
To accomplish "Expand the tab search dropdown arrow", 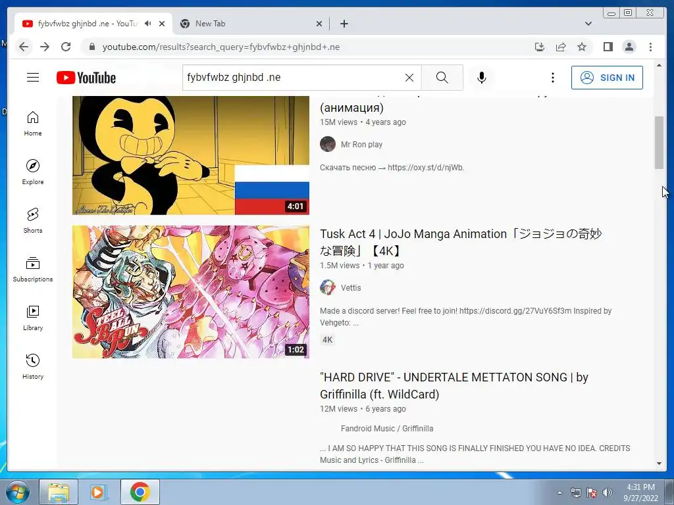I will (x=588, y=24).
